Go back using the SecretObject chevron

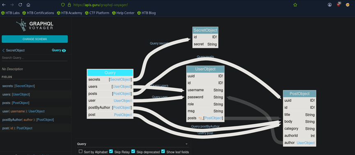[3, 50]
